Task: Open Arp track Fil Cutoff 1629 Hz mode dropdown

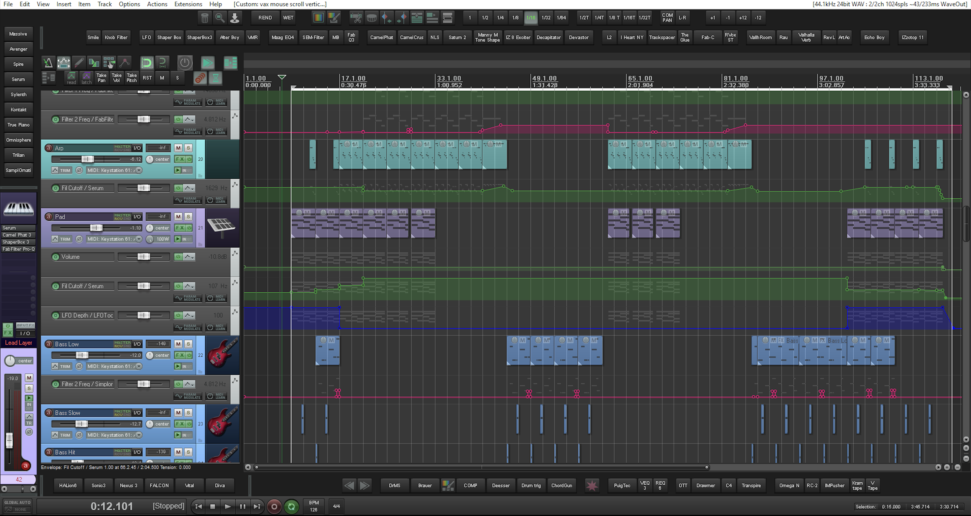Action: (189, 188)
